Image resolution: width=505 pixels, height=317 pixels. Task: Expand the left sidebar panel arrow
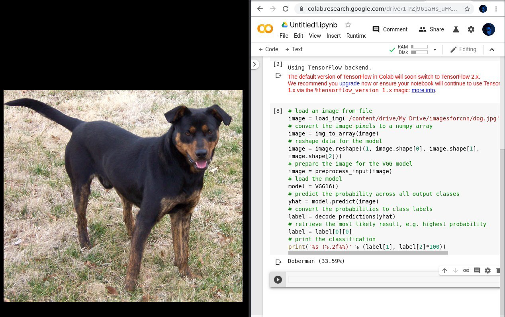pos(255,64)
